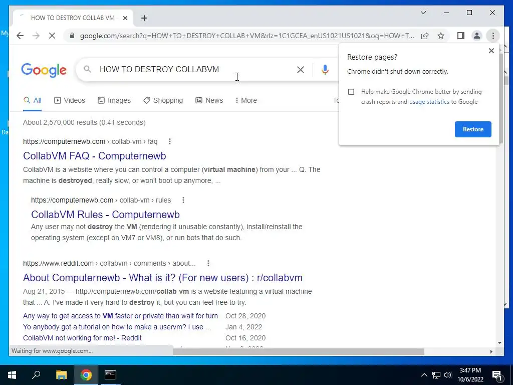Screen dimensions: 513x385
Task: Switch to the Images results tab
Action: coord(114,100)
